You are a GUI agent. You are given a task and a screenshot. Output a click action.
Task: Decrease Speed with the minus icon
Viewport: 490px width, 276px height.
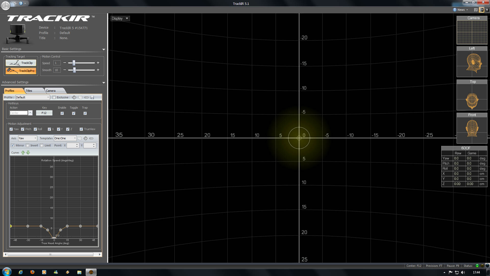point(65,63)
